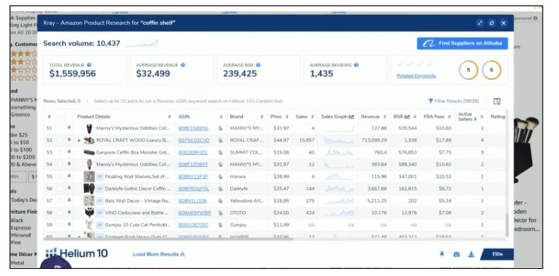Copy ASIN B08N1LJ326 in row 57
Screen dimensions: 559x276
220,201
